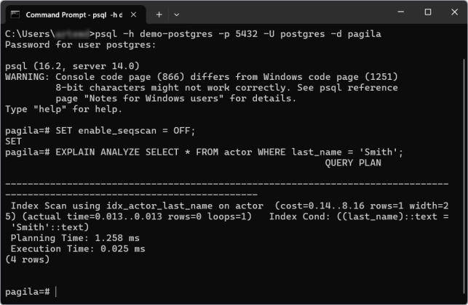468x305 pixels.
Task: Expand the new tab profile dropdown
Action: [x=177, y=14]
